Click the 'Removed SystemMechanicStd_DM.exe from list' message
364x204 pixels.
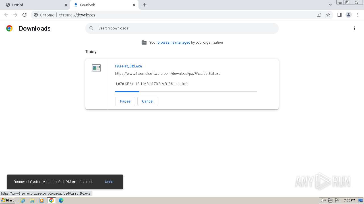[53, 182]
